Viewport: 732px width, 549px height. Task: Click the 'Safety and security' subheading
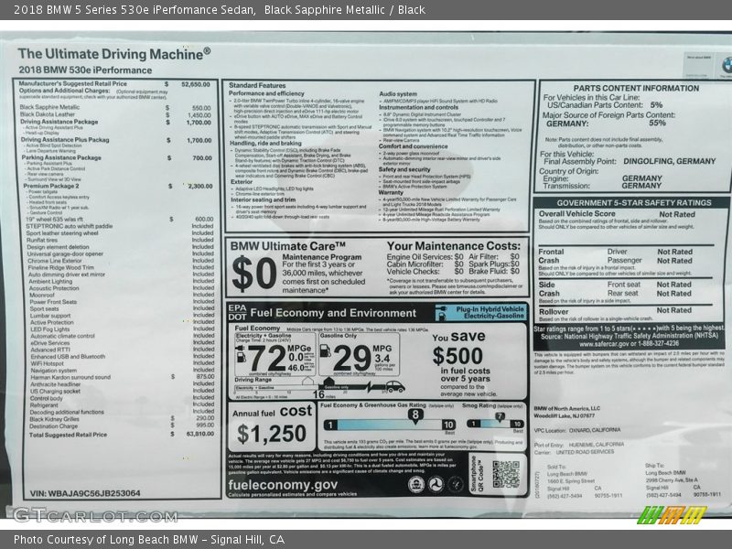pos(404,169)
